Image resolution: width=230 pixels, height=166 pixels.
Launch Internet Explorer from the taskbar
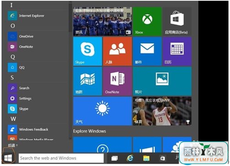pos(130,158)
